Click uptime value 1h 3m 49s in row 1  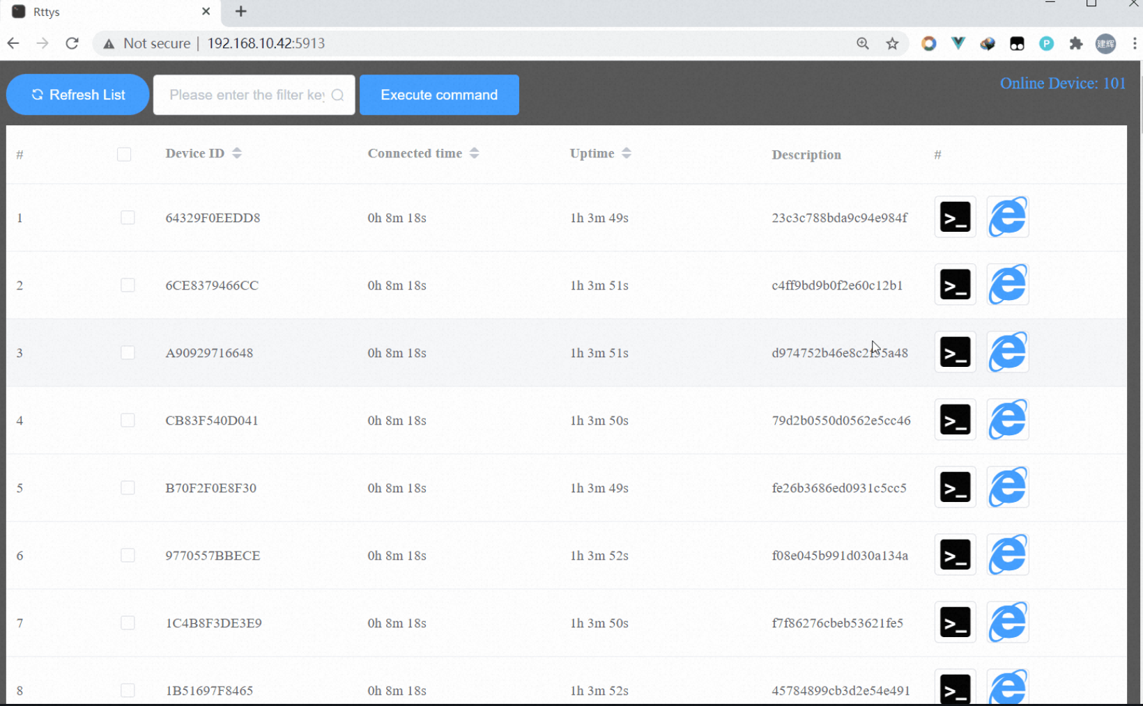[599, 218]
